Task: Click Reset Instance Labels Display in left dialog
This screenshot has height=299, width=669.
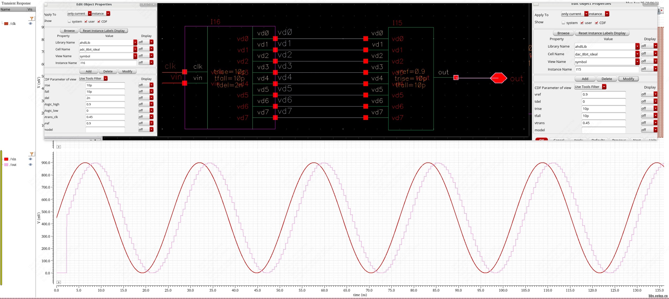Action: pyautogui.click(x=104, y=31)
